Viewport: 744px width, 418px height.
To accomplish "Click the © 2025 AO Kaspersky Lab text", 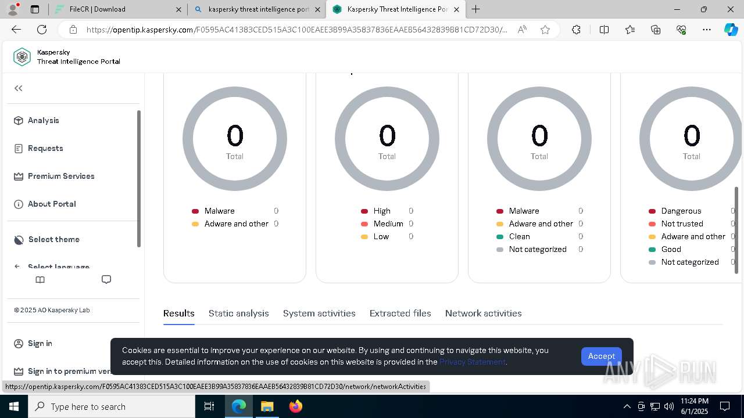I will [x=52, y=310].
